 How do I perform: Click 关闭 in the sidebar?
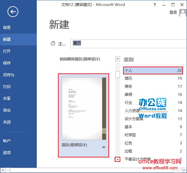pos(18,122)
